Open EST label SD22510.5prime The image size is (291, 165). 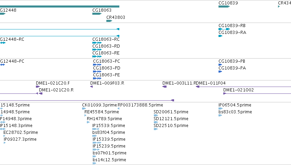click(x=171, y=126)
